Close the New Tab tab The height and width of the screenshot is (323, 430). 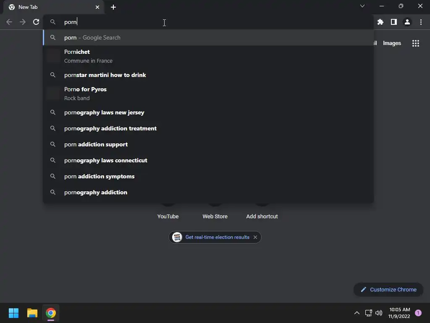97,7
